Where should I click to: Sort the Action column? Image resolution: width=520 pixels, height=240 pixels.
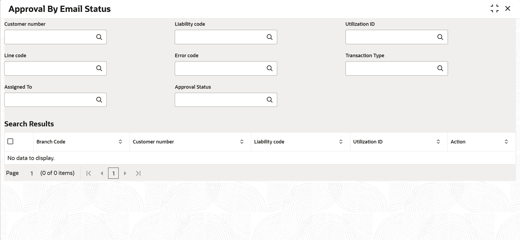[506, 142]
